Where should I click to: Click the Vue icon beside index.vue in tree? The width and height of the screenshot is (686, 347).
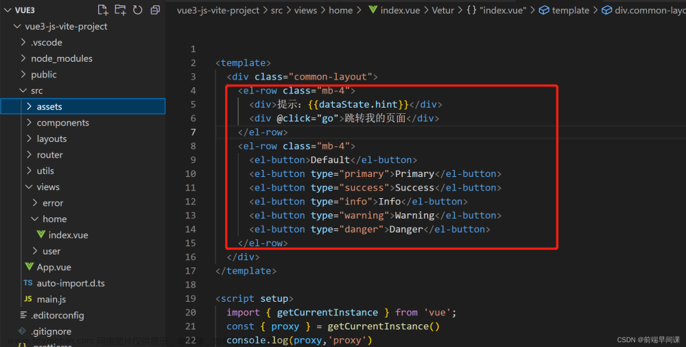[41, 235]
